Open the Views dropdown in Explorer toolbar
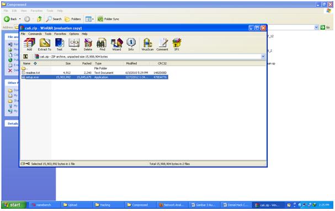This screenshot has height=211, width=335. coord(89,19)
